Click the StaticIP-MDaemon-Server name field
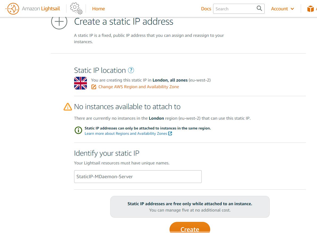This screenshot has width=317, height=233. coord(138,177)
